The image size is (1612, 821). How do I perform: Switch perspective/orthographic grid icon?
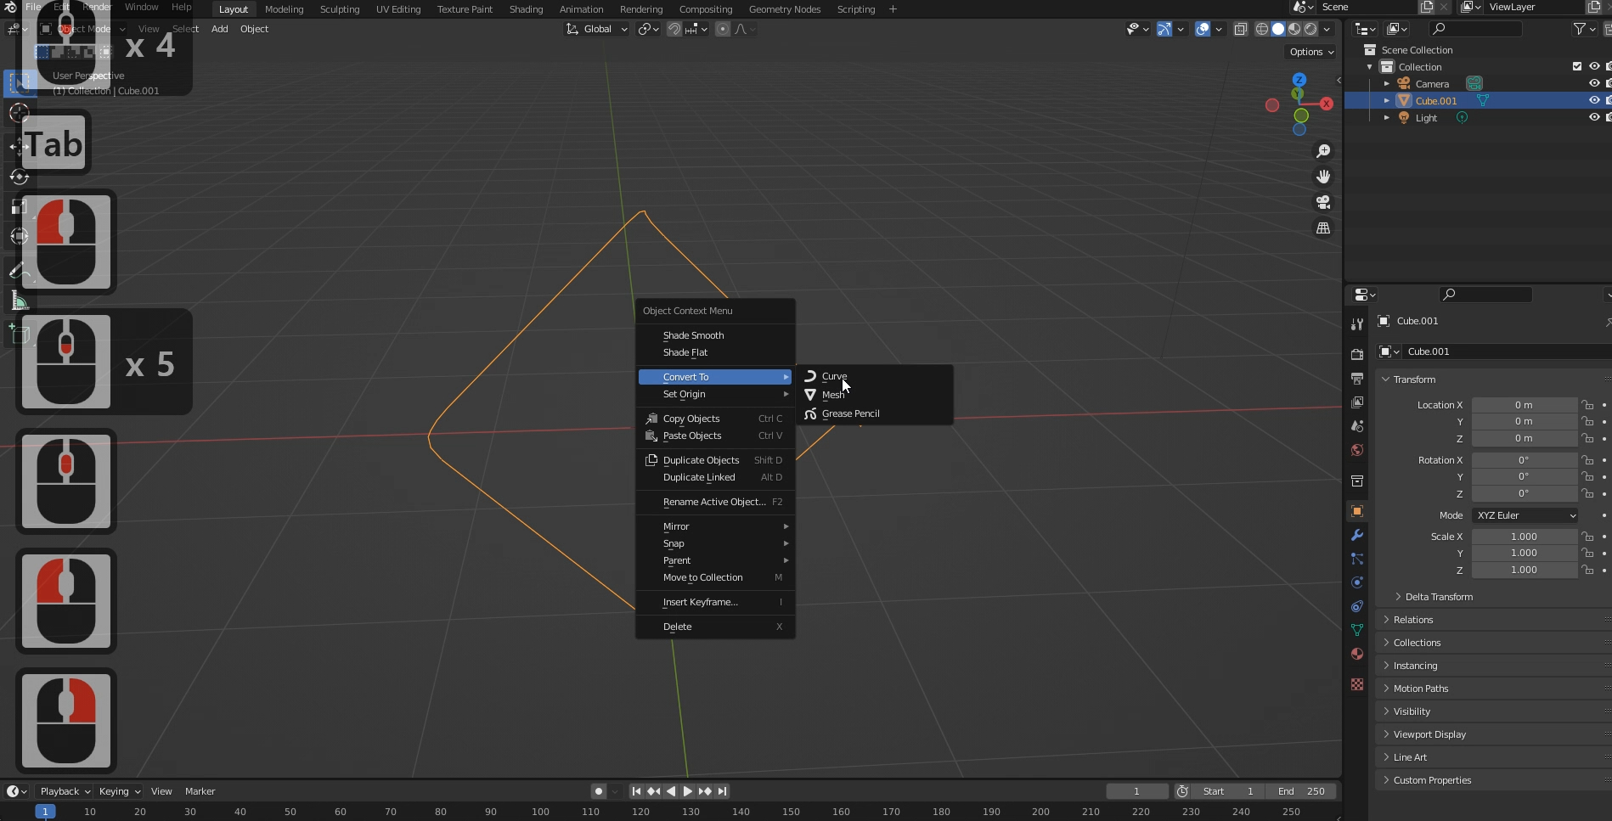[1323, 228]
